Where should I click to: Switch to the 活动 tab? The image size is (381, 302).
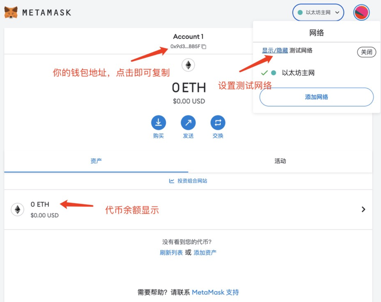[x=280, y=161]
